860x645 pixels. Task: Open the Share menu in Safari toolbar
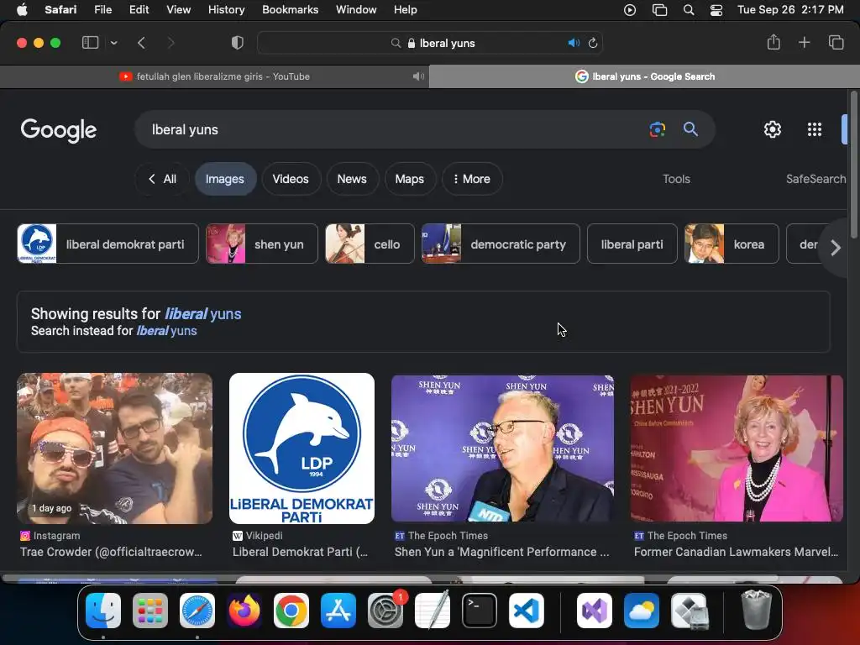773,42
